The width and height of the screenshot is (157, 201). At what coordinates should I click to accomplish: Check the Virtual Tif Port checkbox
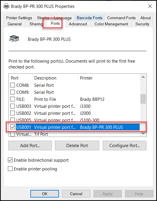point(13,134)
